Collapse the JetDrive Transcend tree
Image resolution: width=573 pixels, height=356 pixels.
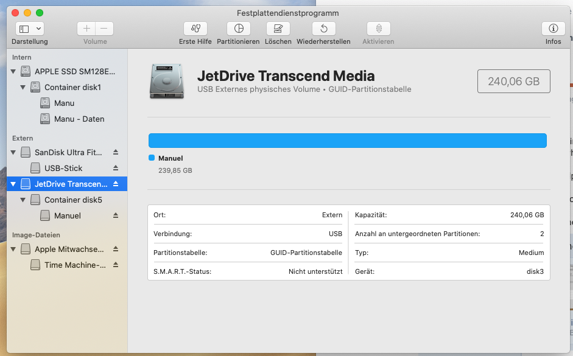[x=13, y=184]
